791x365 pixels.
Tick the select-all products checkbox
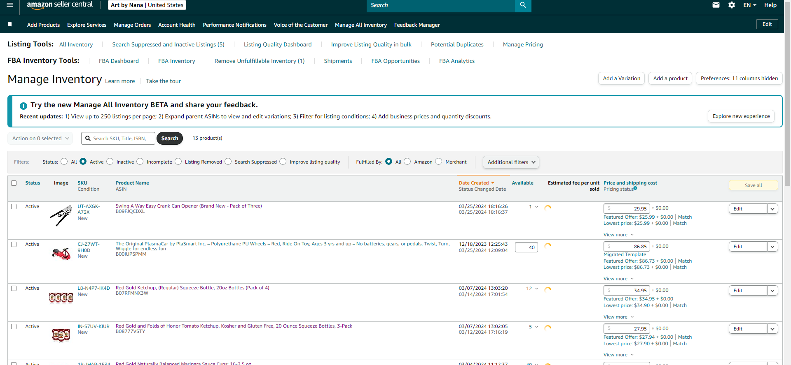[14, 183]
